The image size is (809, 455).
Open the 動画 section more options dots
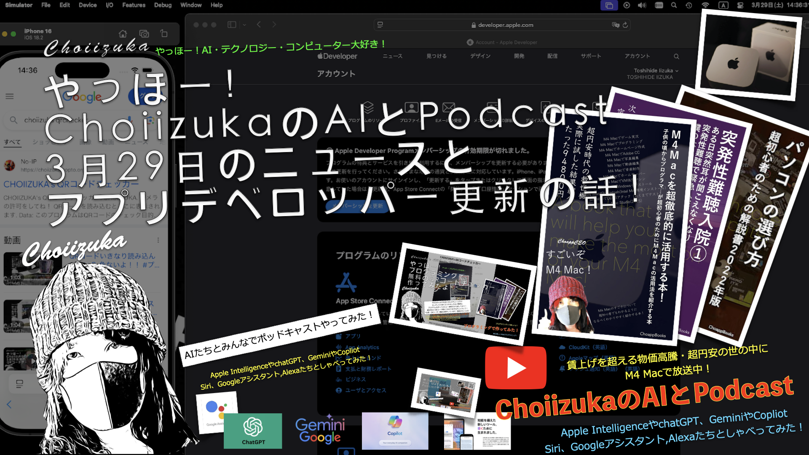pos(158,240)
